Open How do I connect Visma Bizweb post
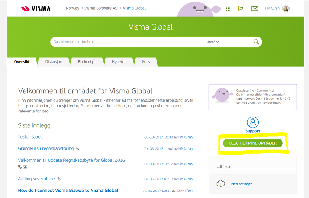Viewport: 309px width, 198px height. tap(68, 191)
